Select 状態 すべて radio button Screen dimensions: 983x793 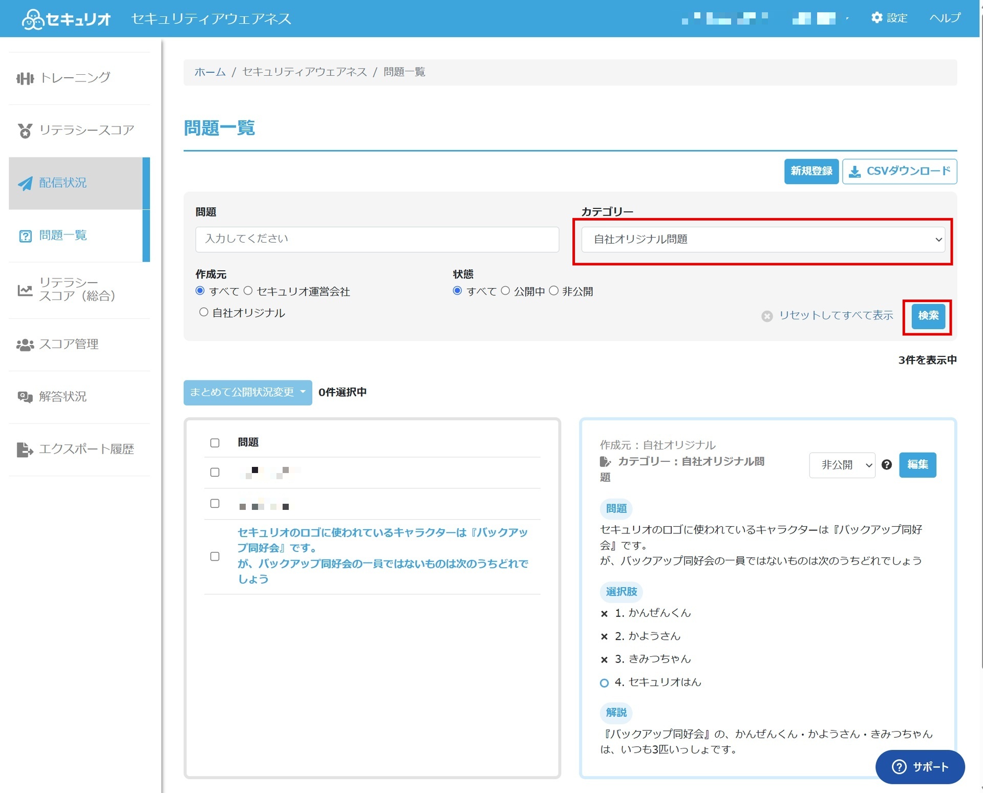pyautogui.click(x=457, y=291)
